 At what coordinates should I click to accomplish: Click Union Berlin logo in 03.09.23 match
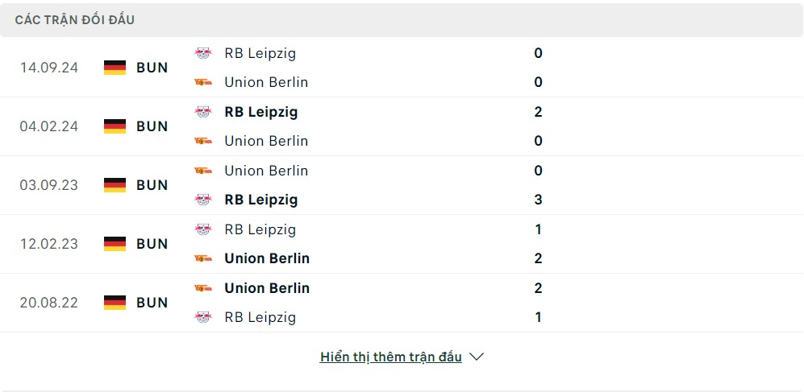tap(203, 171)
